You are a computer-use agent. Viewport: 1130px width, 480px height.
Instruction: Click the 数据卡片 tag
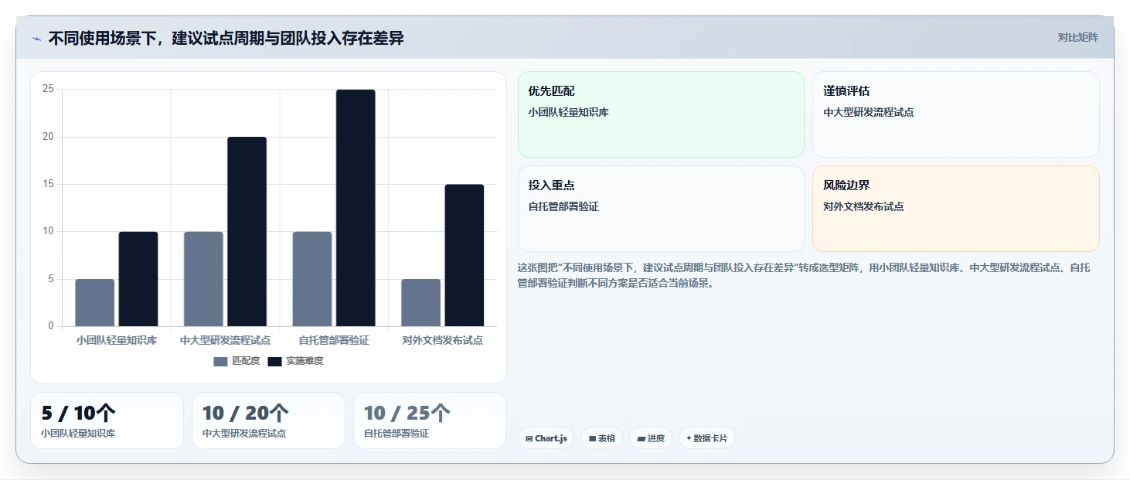tap(706, 438)
